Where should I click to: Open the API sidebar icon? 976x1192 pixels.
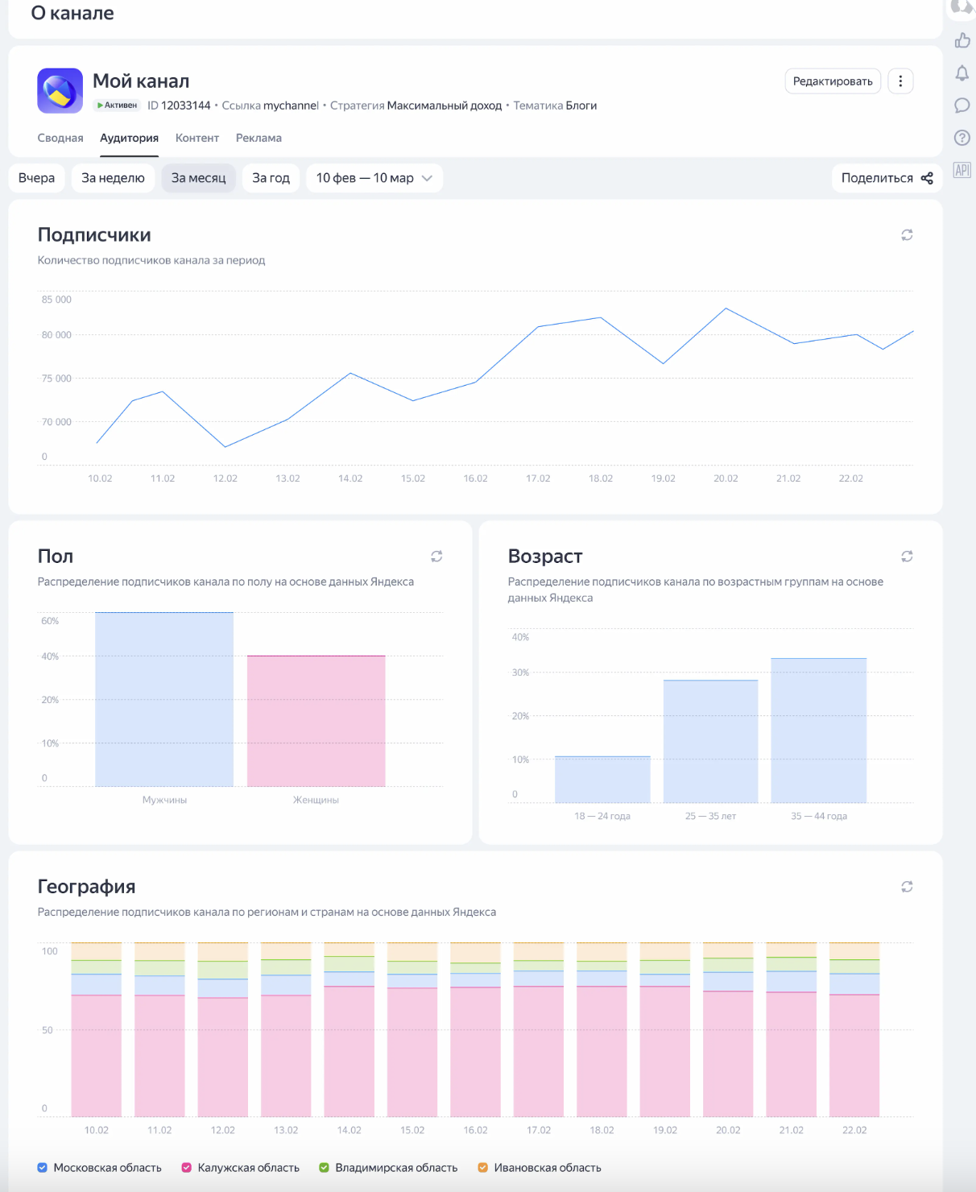[962, 170]
